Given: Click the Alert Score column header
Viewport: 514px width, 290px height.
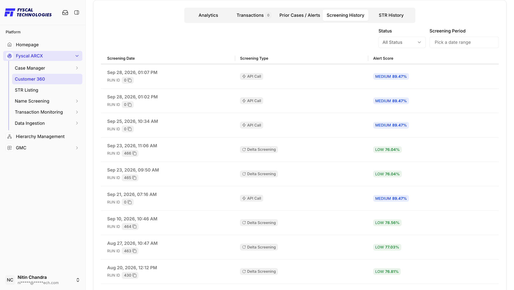Looking at the screenshot, I should coord(383,58).
